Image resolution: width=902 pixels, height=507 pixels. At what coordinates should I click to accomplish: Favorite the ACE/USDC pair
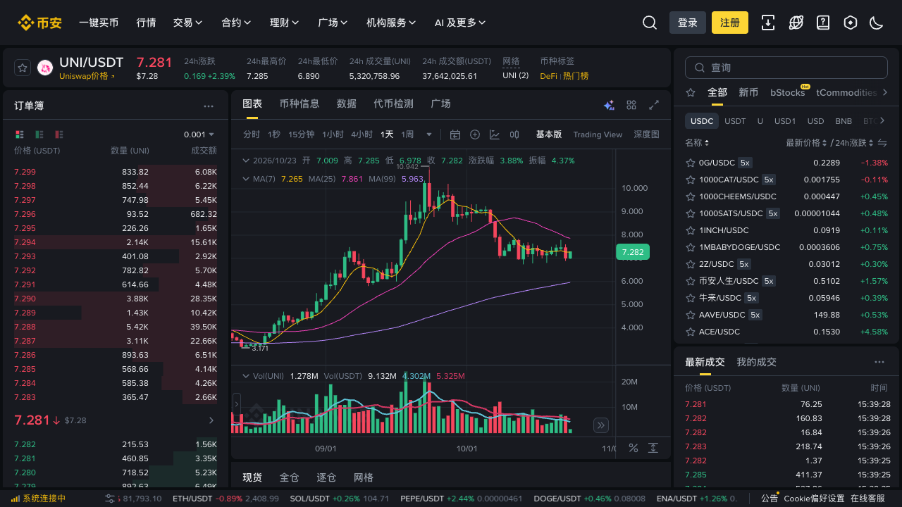[691, 332]
